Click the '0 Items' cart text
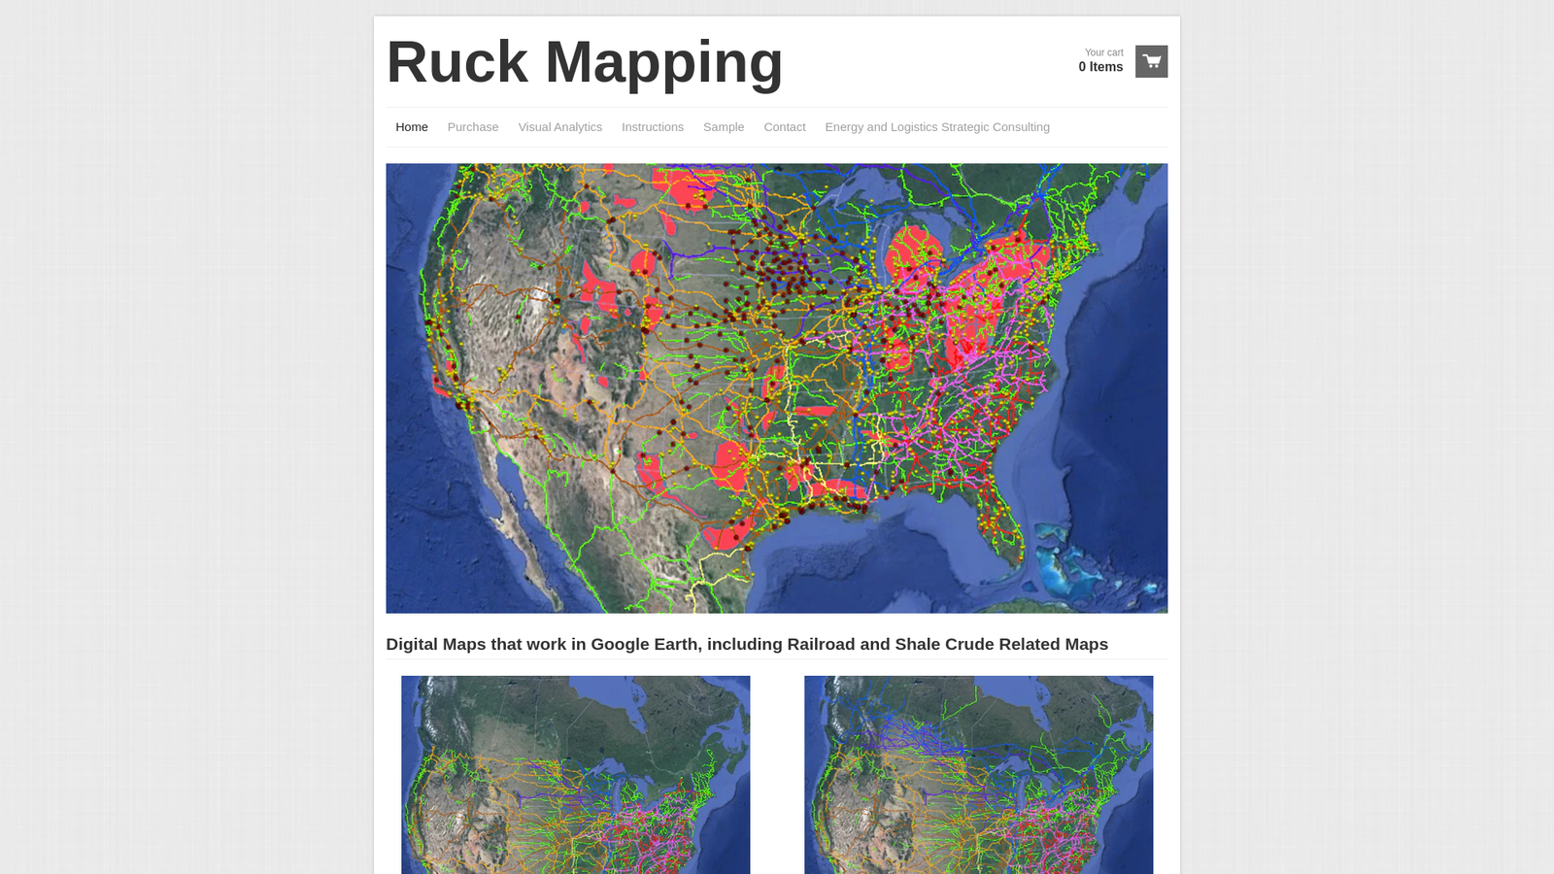 [x=1100, y=67]
